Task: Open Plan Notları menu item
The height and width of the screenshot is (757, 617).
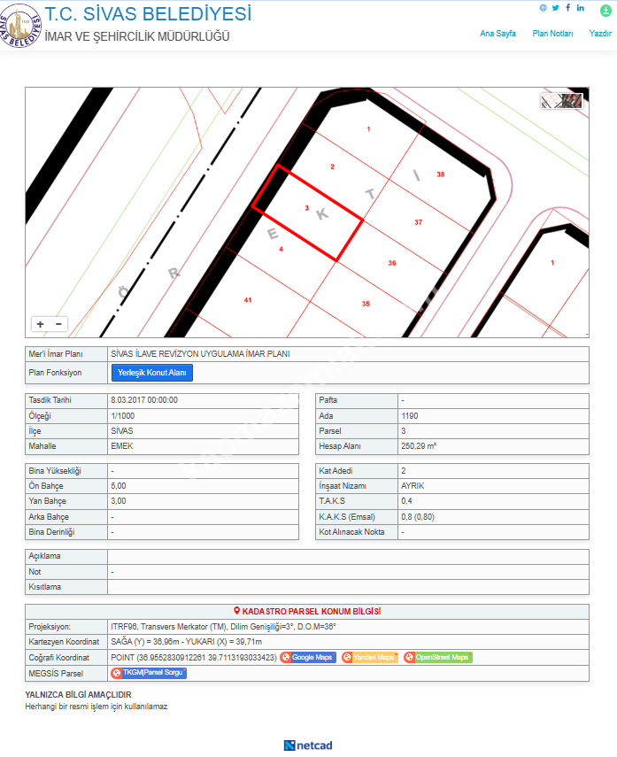Action: [552, 34]
